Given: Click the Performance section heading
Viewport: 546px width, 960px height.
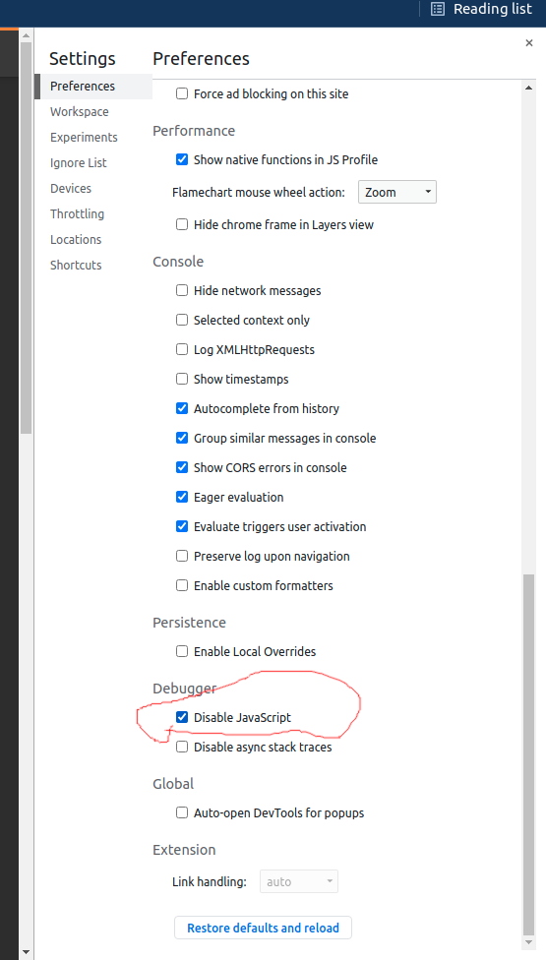Looking at the screenshot, I should [x=194, y=131].
